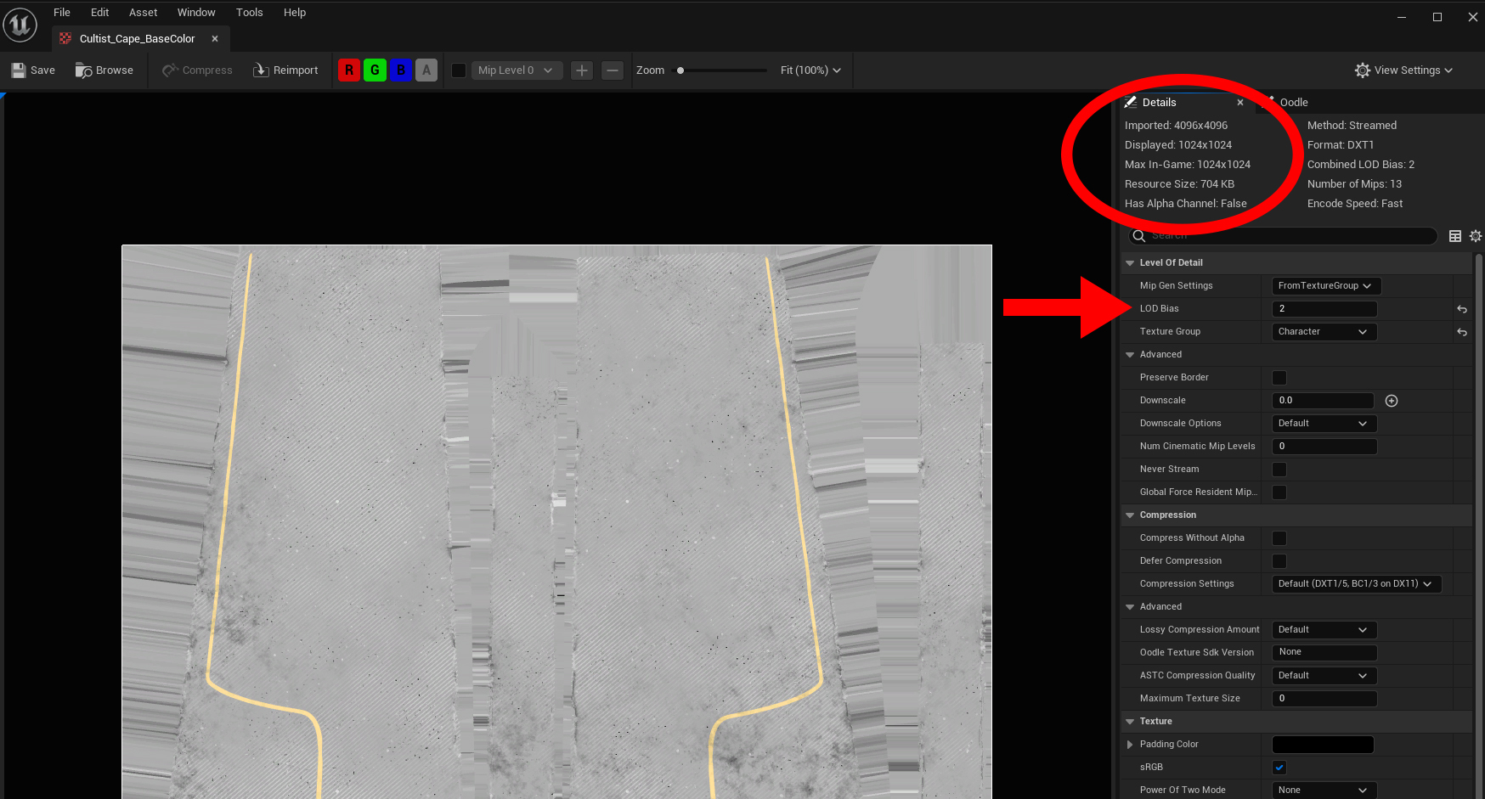Toggle the alpha channel view

coord(426,70)
